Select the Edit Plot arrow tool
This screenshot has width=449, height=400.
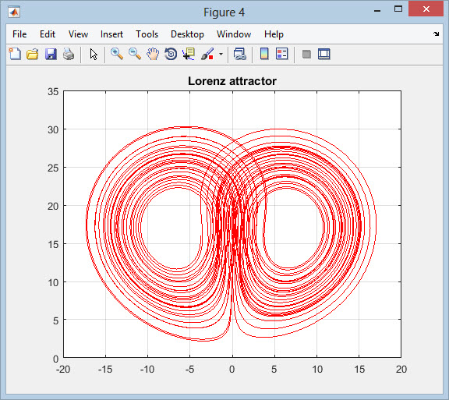94,54
